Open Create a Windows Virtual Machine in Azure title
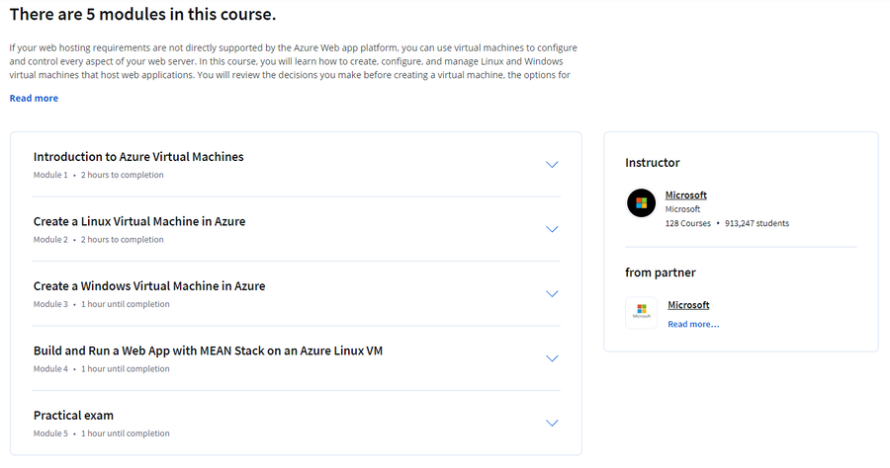Viewport: 890px width, 468px height. 149,286
